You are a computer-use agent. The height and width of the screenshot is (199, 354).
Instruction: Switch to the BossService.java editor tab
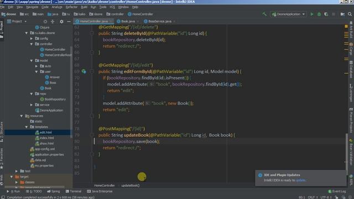click(x=160, y=21)
